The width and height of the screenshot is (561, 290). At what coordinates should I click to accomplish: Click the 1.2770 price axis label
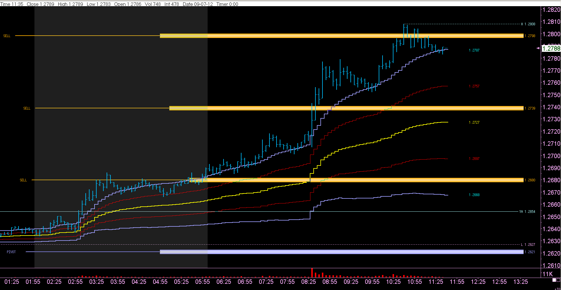pos(551,71)
